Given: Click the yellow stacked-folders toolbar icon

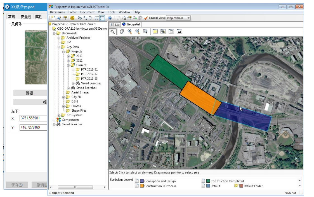Looking at the screenshot, I should click(x=72, y=18).
